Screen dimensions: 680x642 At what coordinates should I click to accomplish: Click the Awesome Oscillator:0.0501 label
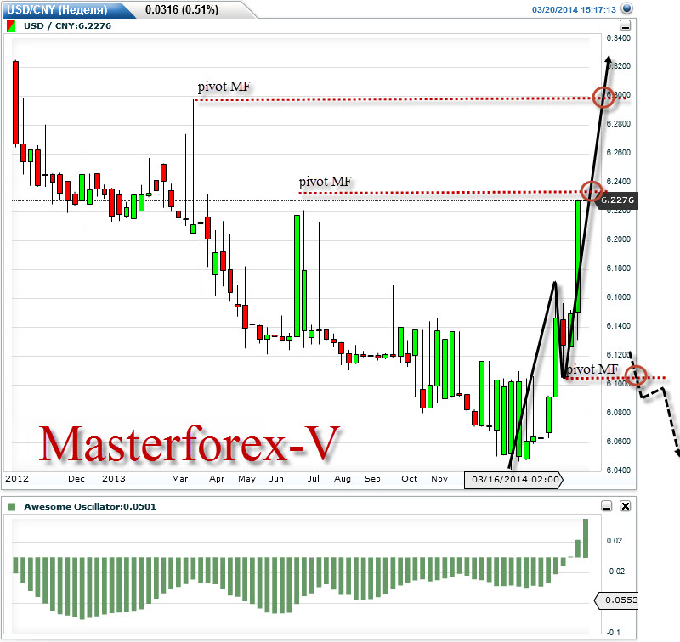click(90, 506)
